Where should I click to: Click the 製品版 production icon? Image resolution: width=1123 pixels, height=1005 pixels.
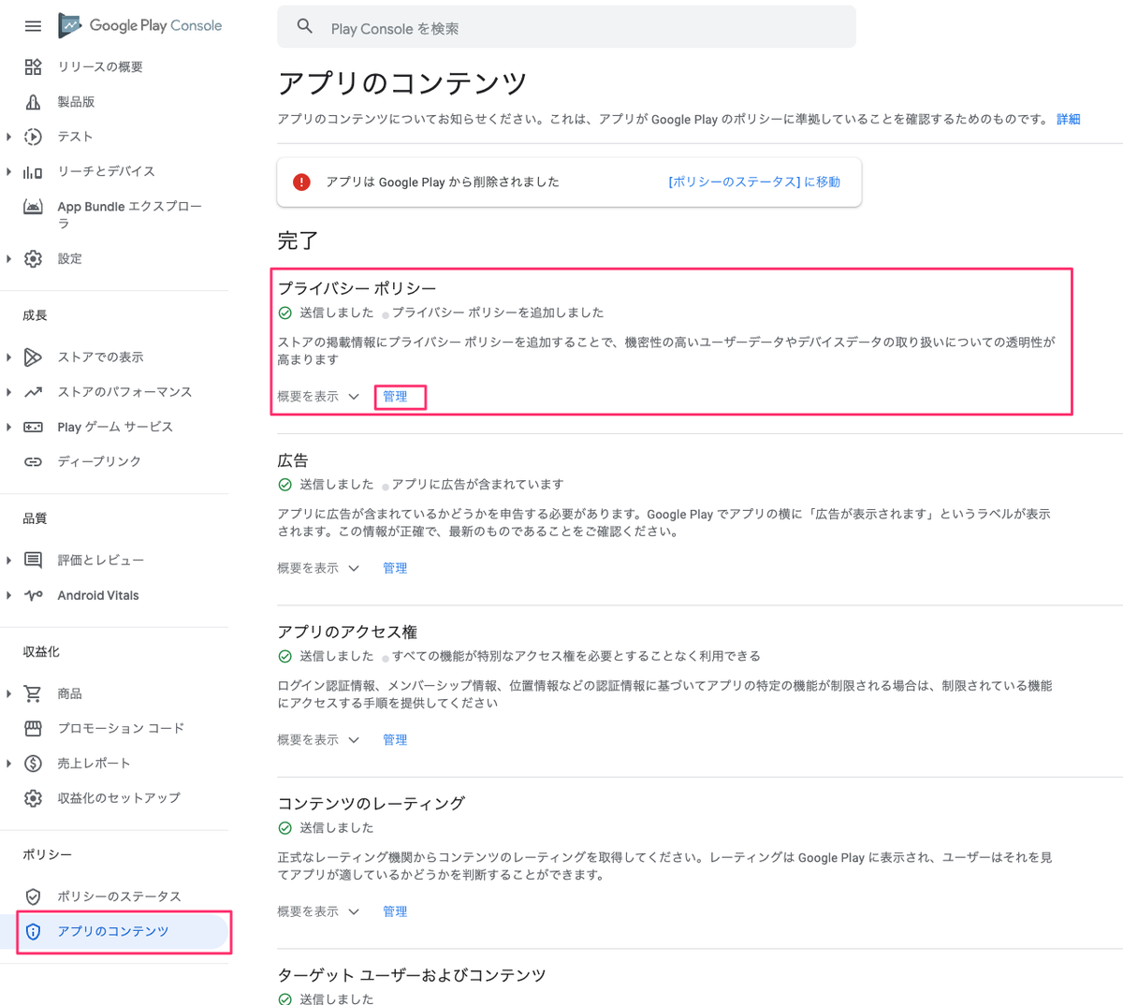[x=33, y=102]
